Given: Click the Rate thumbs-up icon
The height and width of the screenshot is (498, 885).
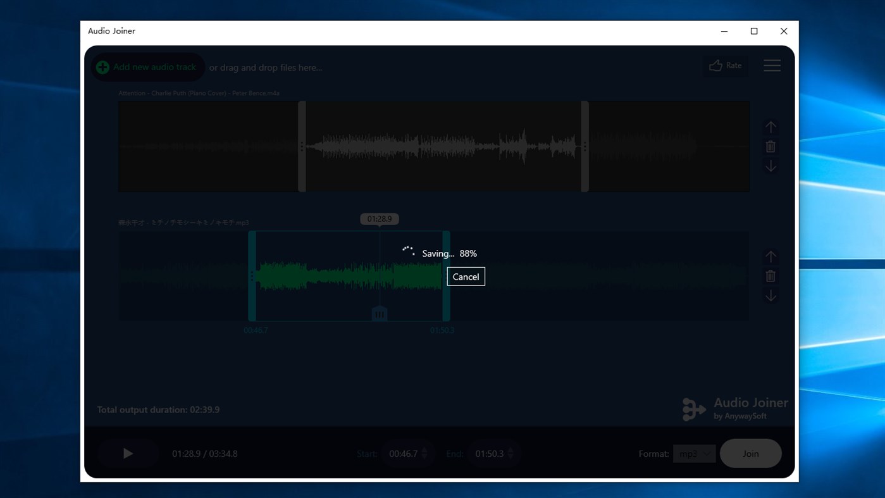Looking at the screenshot, I should pos(715,65).
